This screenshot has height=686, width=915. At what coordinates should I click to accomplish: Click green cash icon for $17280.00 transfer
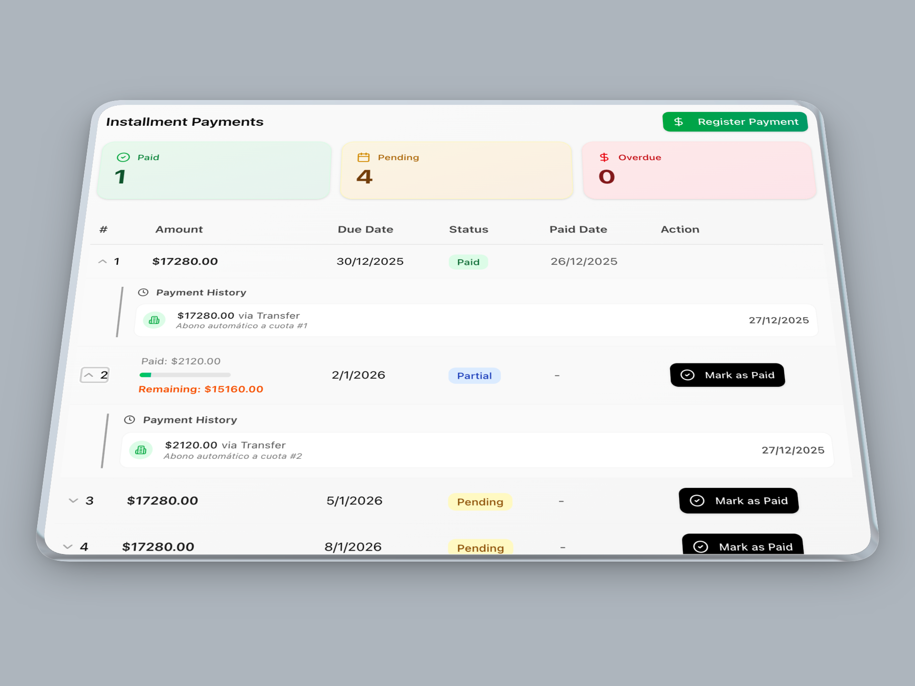(x=154, y=320)
